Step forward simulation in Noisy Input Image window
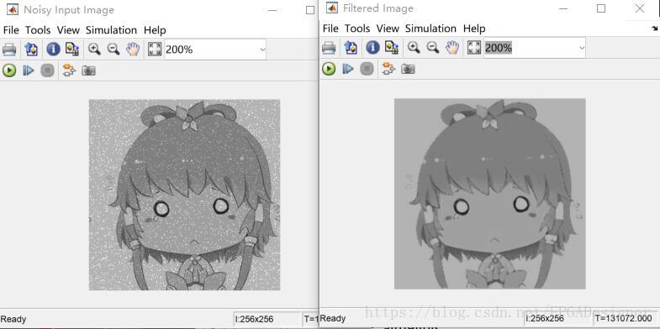The height and width of the screenshot is (329, 660). (29, 70)
